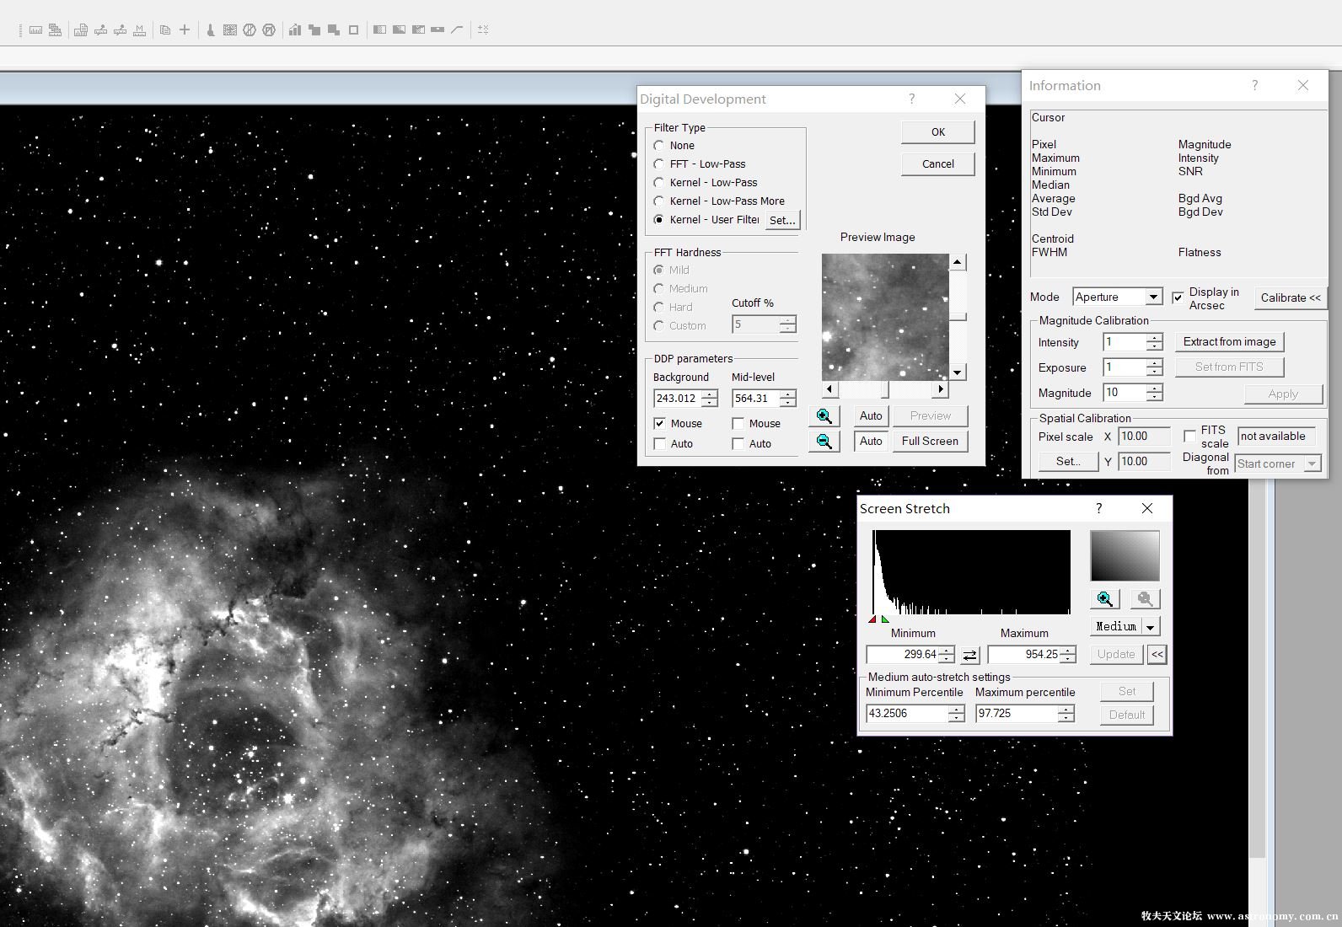
Task: Click the preview horizontal scrollbar thumb
Action: pos(885,389)
